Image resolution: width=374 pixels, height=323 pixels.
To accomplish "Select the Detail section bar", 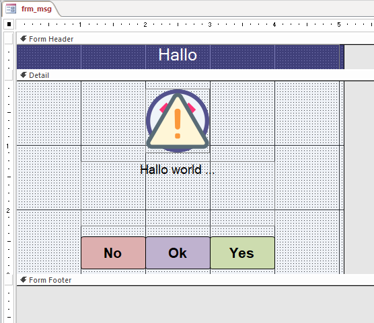I will (195, 75).
